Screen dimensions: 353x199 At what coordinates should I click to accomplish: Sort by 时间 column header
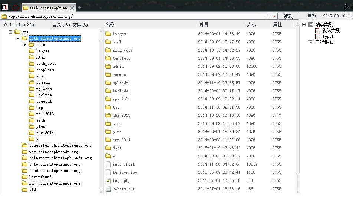[203, 24]
